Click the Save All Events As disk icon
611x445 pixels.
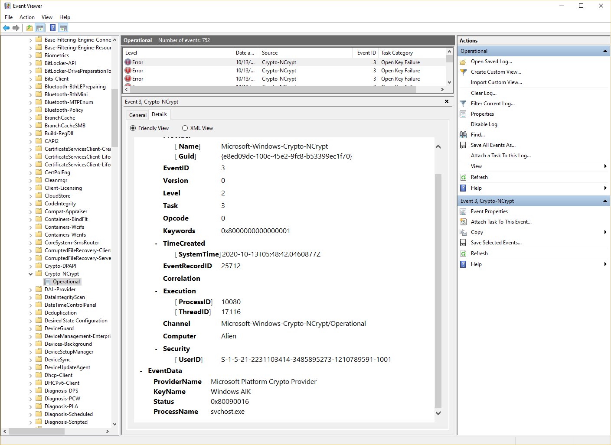463,145
